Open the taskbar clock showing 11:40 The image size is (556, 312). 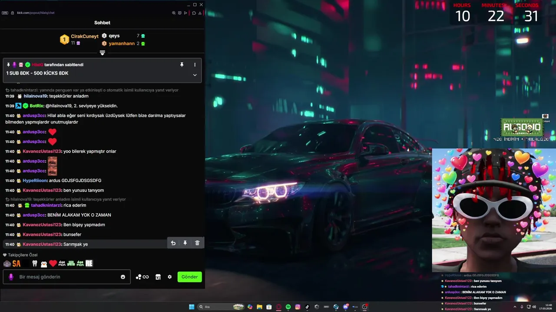[545, 307]
